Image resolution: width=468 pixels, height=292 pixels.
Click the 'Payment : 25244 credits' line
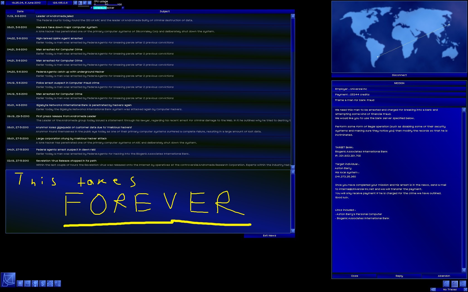(399, 95)
